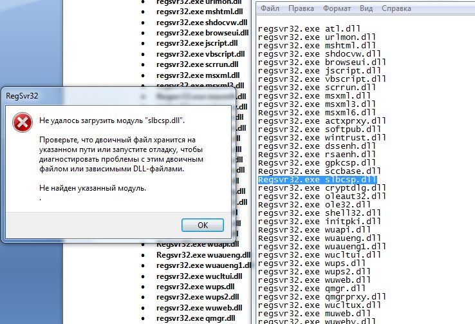
Task: Click the line Regsvr32.exe rsaenh.dll in Notepad
Action: point(317,155)
